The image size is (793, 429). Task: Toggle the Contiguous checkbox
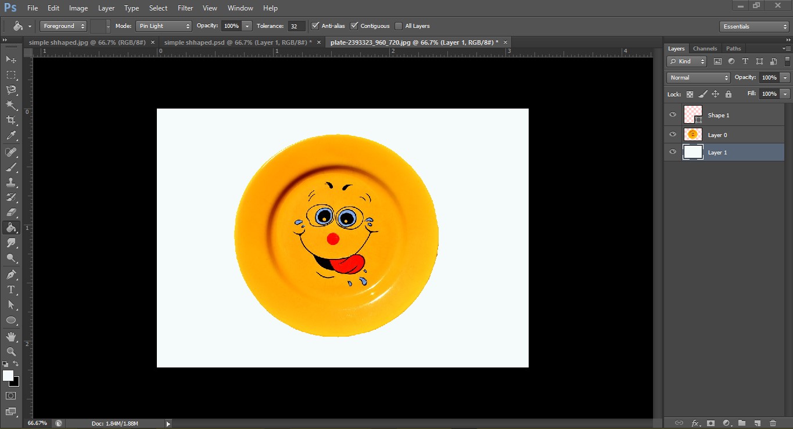pos(354,26)
